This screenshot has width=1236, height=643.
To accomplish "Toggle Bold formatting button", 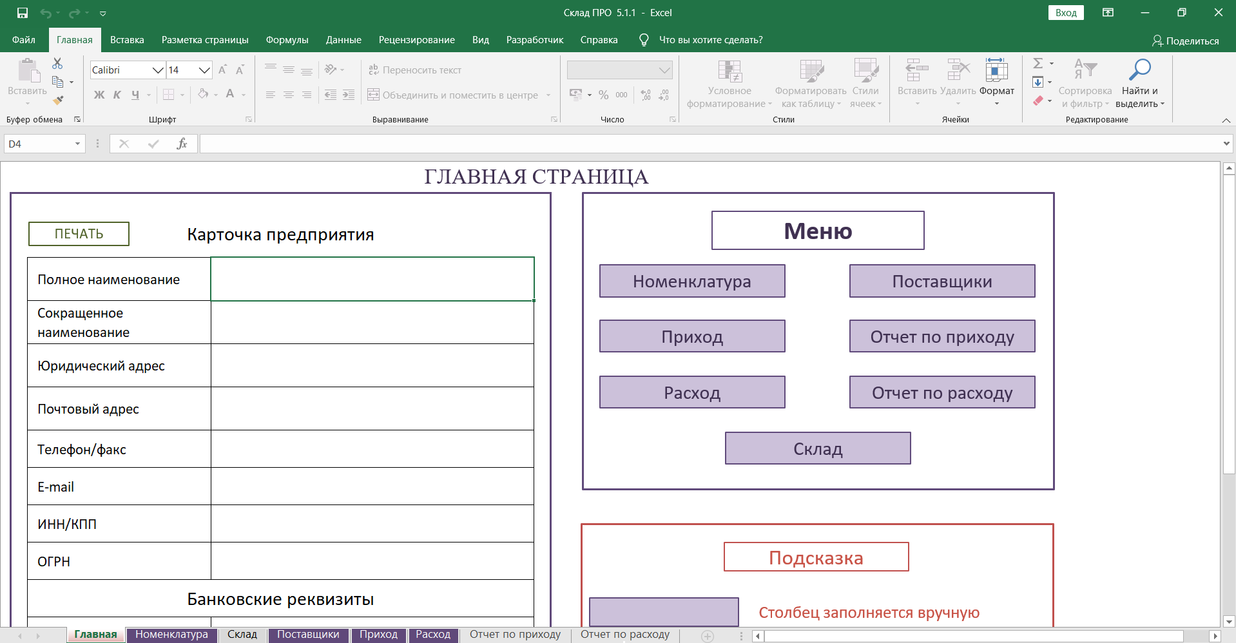I will pyautogui.click(x=99, y=95).
